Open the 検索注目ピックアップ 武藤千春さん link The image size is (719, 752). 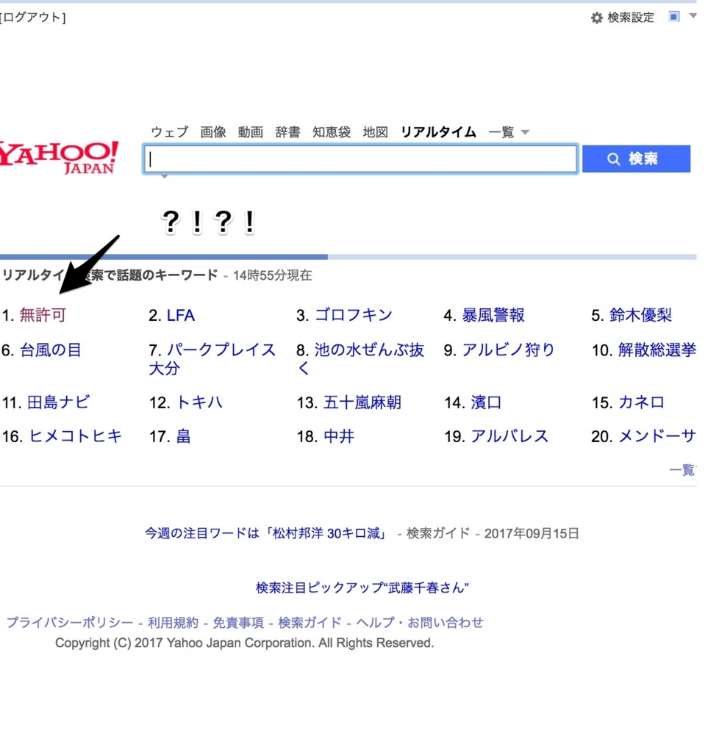362,587
